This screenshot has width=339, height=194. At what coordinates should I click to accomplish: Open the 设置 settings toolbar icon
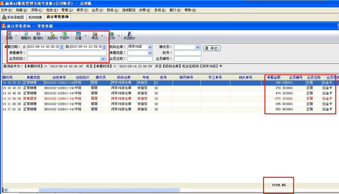[78, 34]
